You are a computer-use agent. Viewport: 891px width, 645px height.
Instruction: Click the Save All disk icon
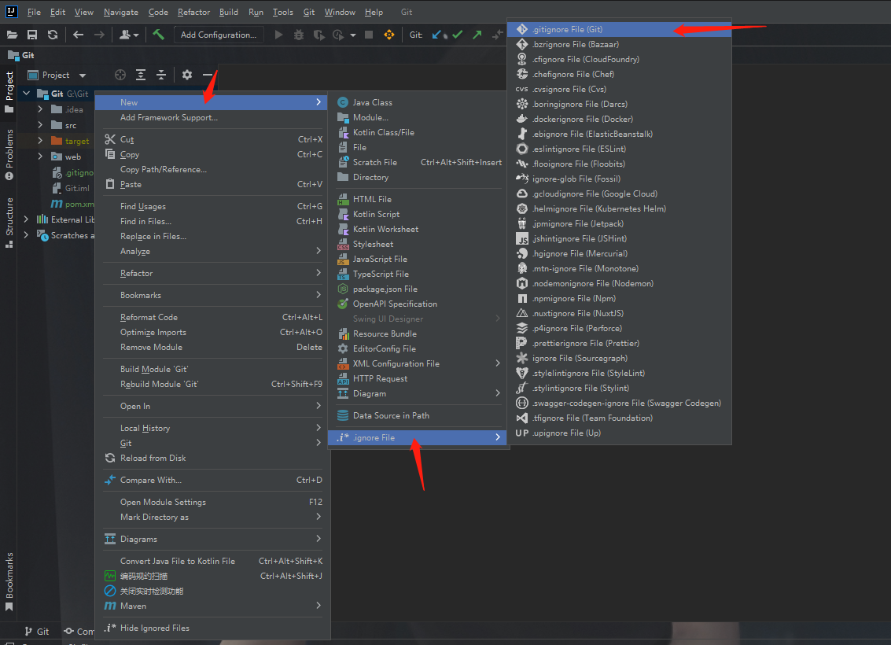[32, 35]
